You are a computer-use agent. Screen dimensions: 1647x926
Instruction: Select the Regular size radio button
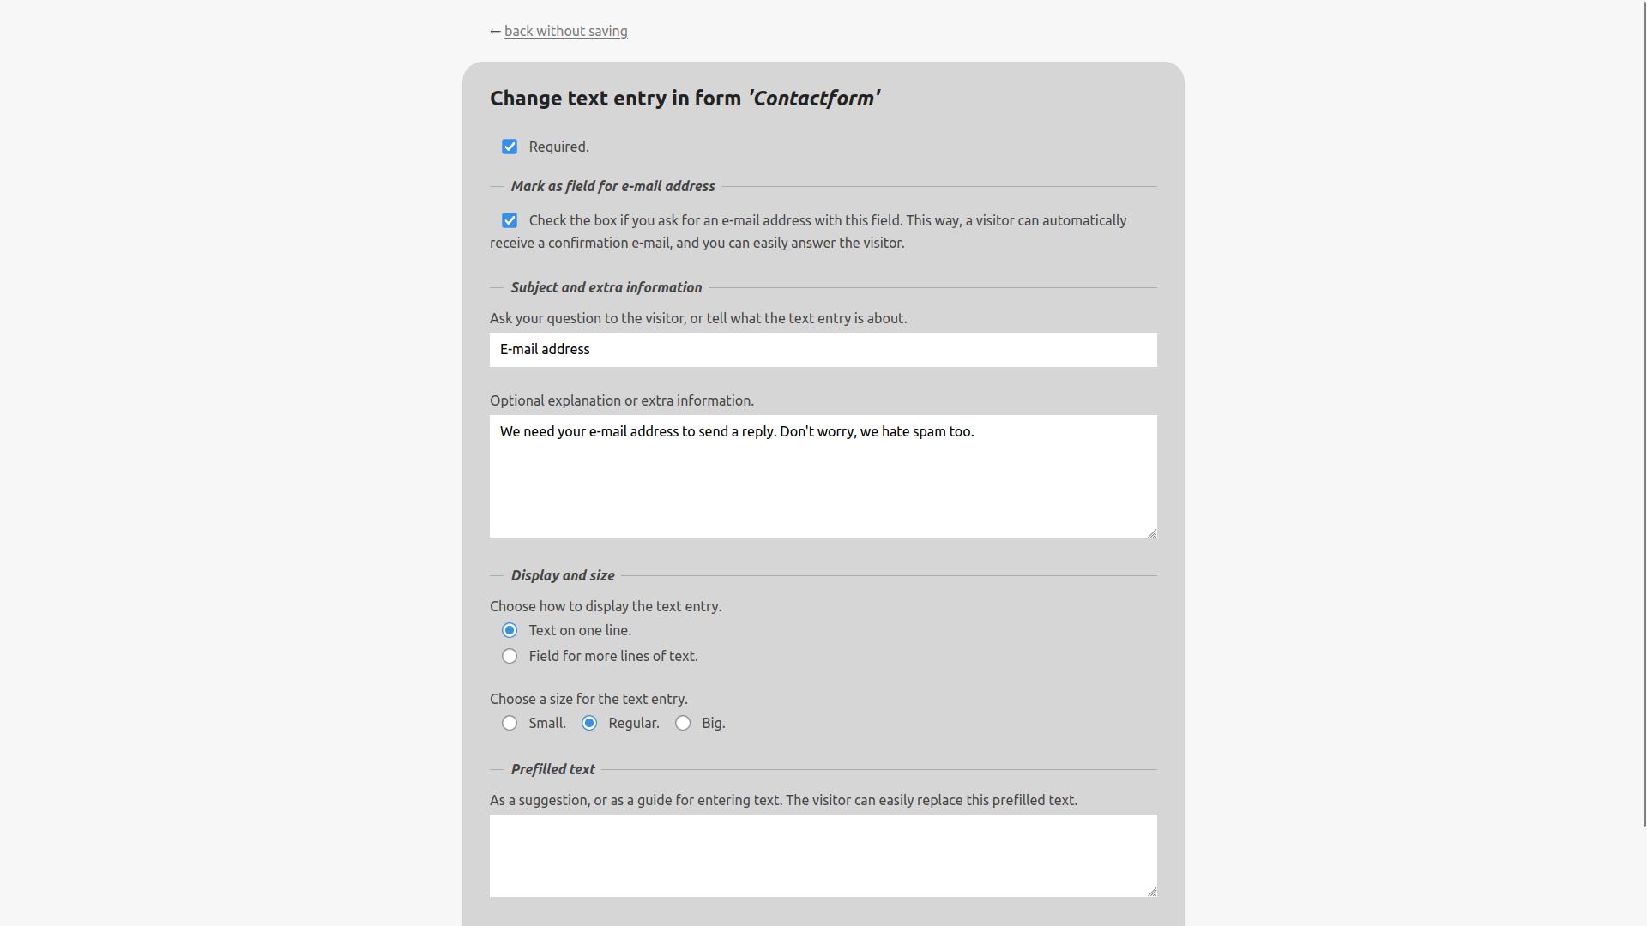(589, 723)
